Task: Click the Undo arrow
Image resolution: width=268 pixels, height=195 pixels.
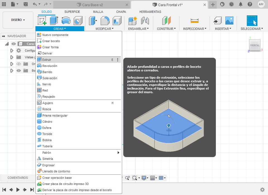Action: (x=35, y=4)
